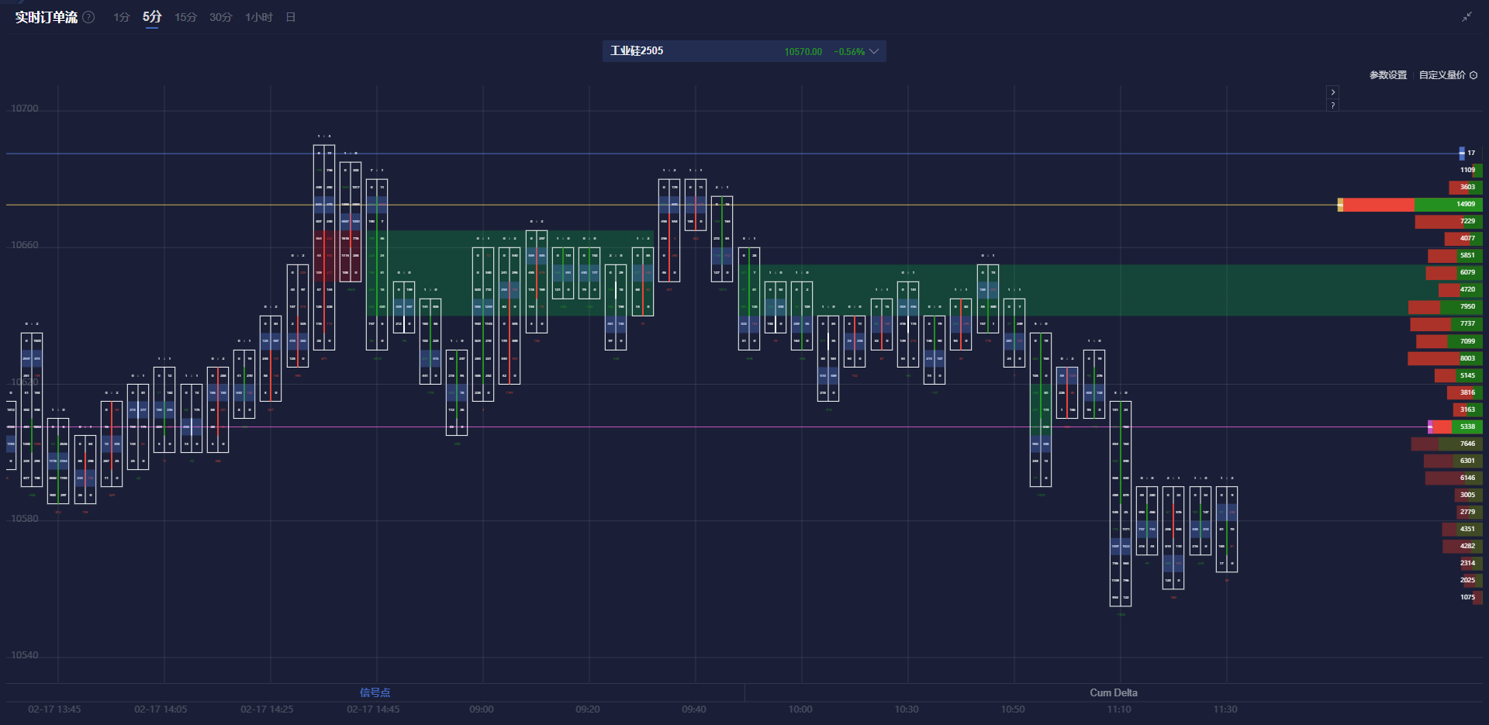Image resolution: width=1489 pixels, height=725 pixels.
Task: Click the '>' side panel arrow icon
Action: (1332, 91)
